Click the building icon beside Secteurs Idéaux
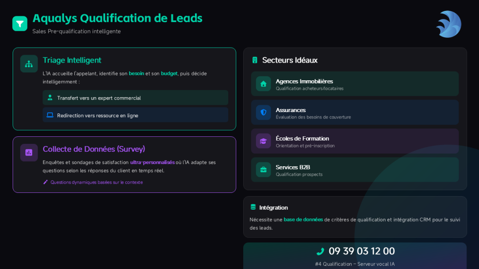The height and width of the screenshot is (269, 479). 255,60
